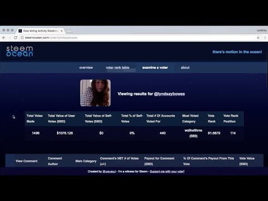Click the Vote Rank Position header

[231, 118]
